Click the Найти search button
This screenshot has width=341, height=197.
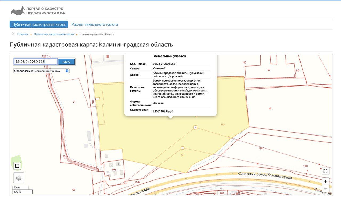point(66,62)
